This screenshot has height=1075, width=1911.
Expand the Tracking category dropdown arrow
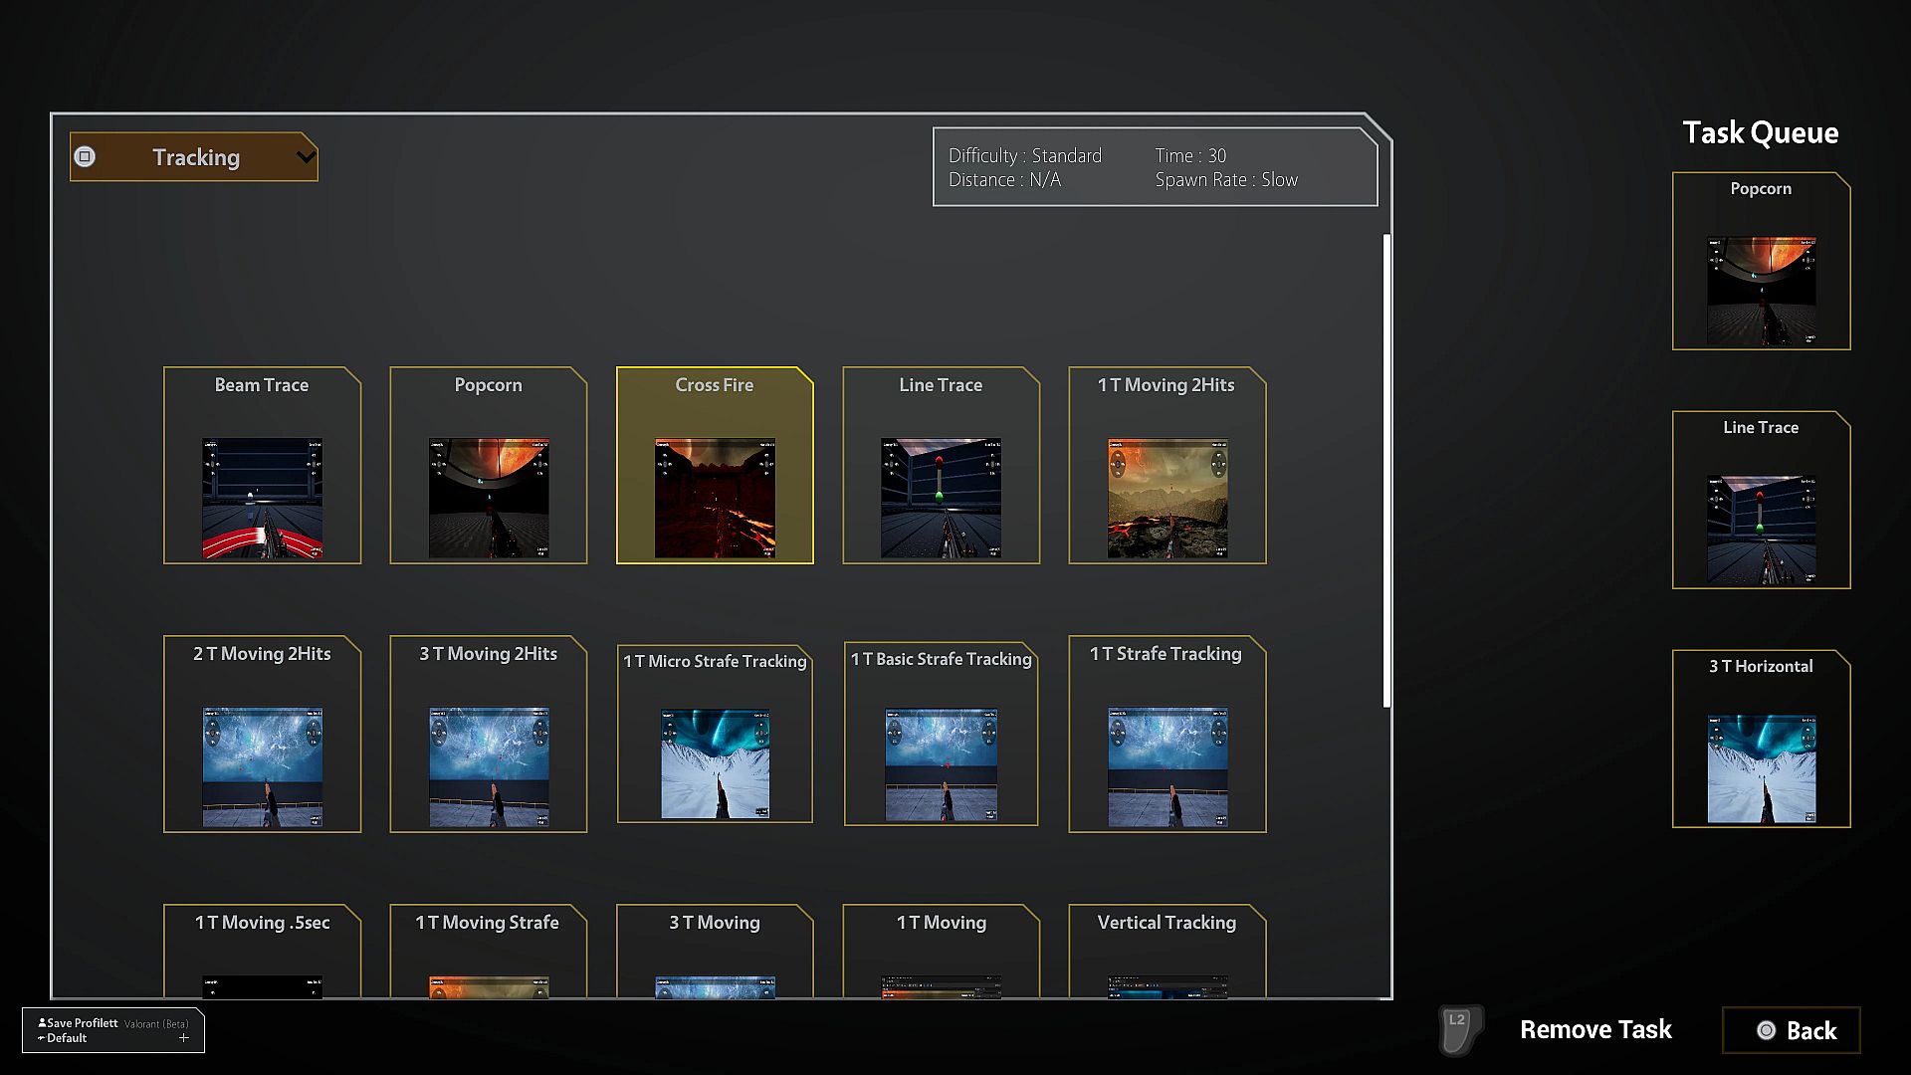coord(306,156)
